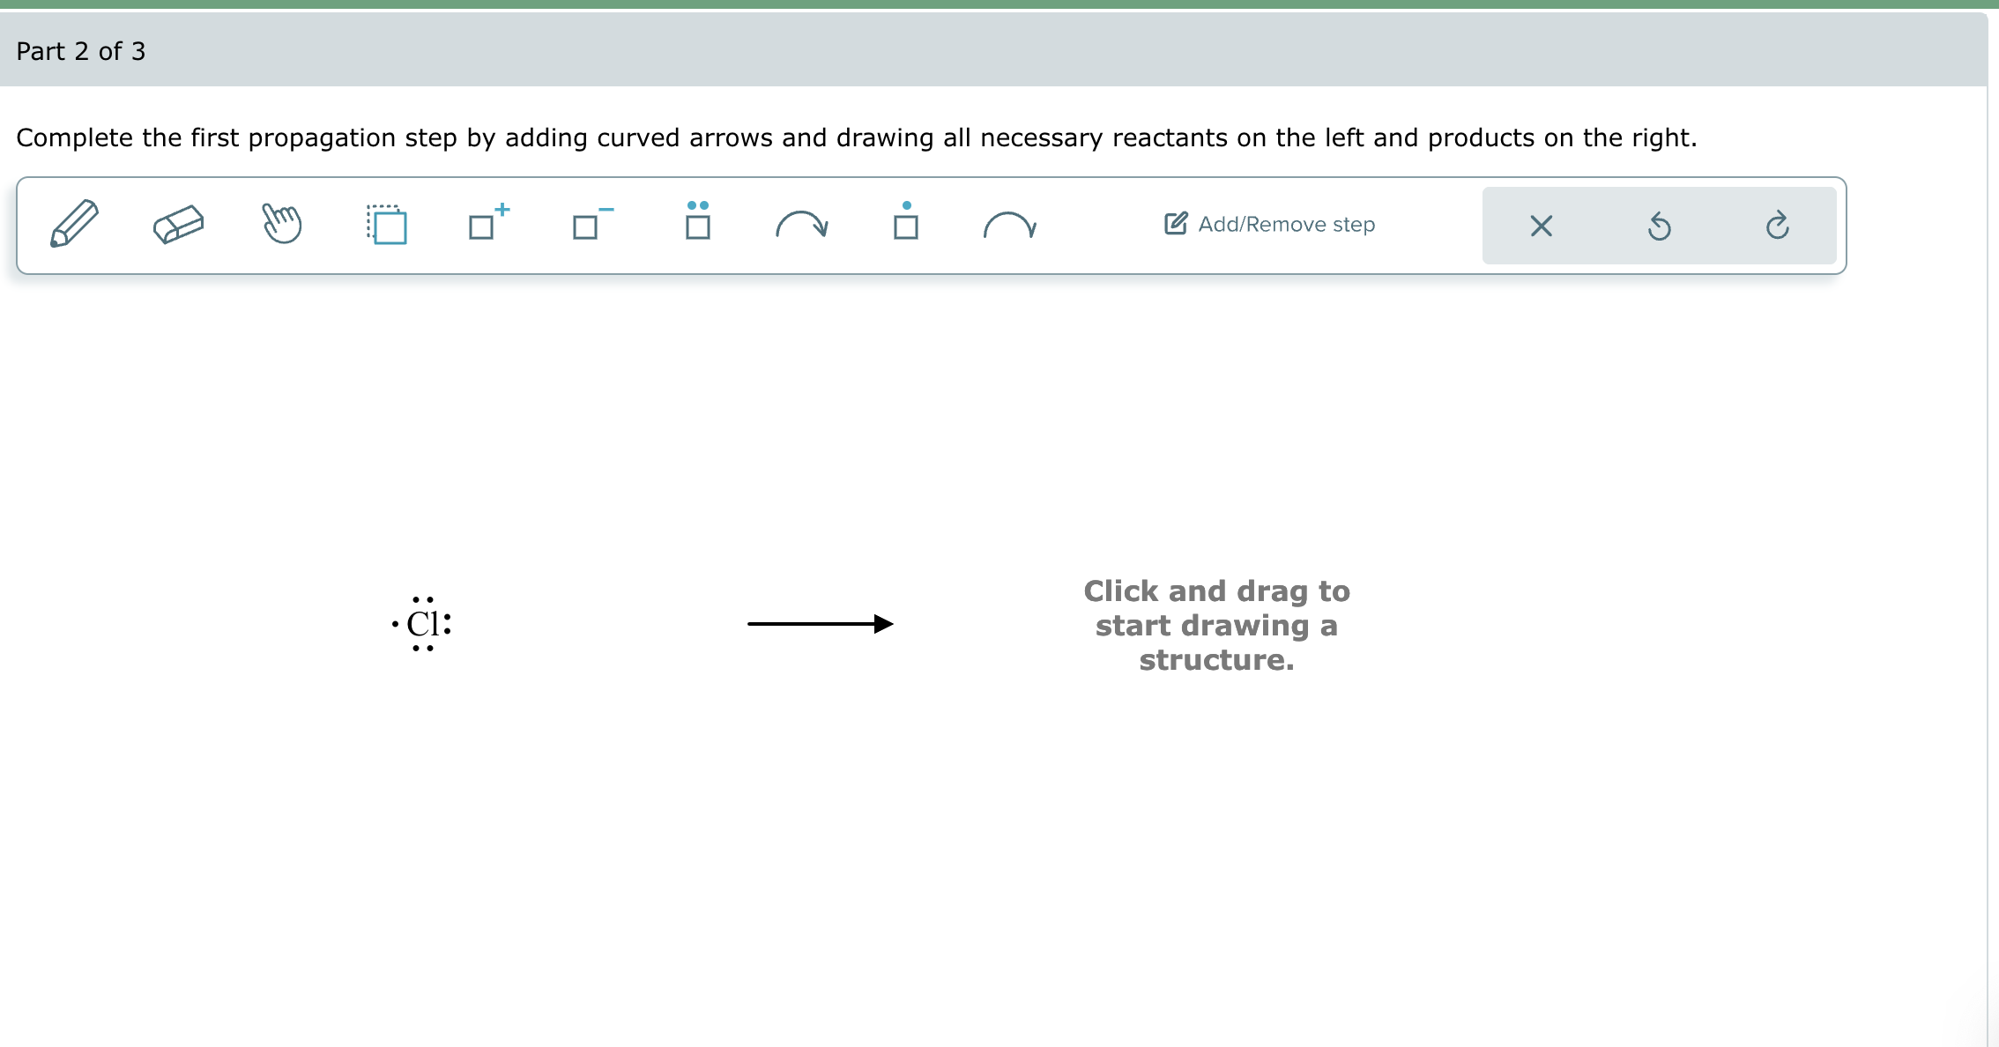The image size is (1999, 1047).
Task: Open Add/Remove step options
Action: (x=1267, y=224)
